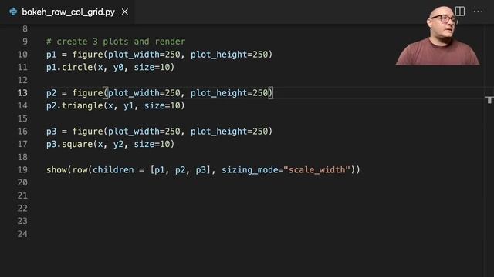Close the bokeh_row_col_grid.py tab
Image resolution: width=494 pixels, height=277 pixels.
[125, 12]
